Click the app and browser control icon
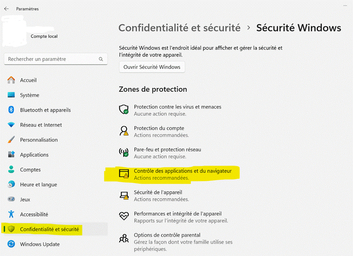Screen dimensions: 353x256 pos(124,174)
